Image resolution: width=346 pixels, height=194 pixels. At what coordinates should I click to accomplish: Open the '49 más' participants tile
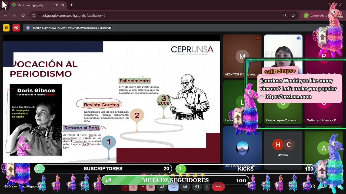[x=283, y=148]
